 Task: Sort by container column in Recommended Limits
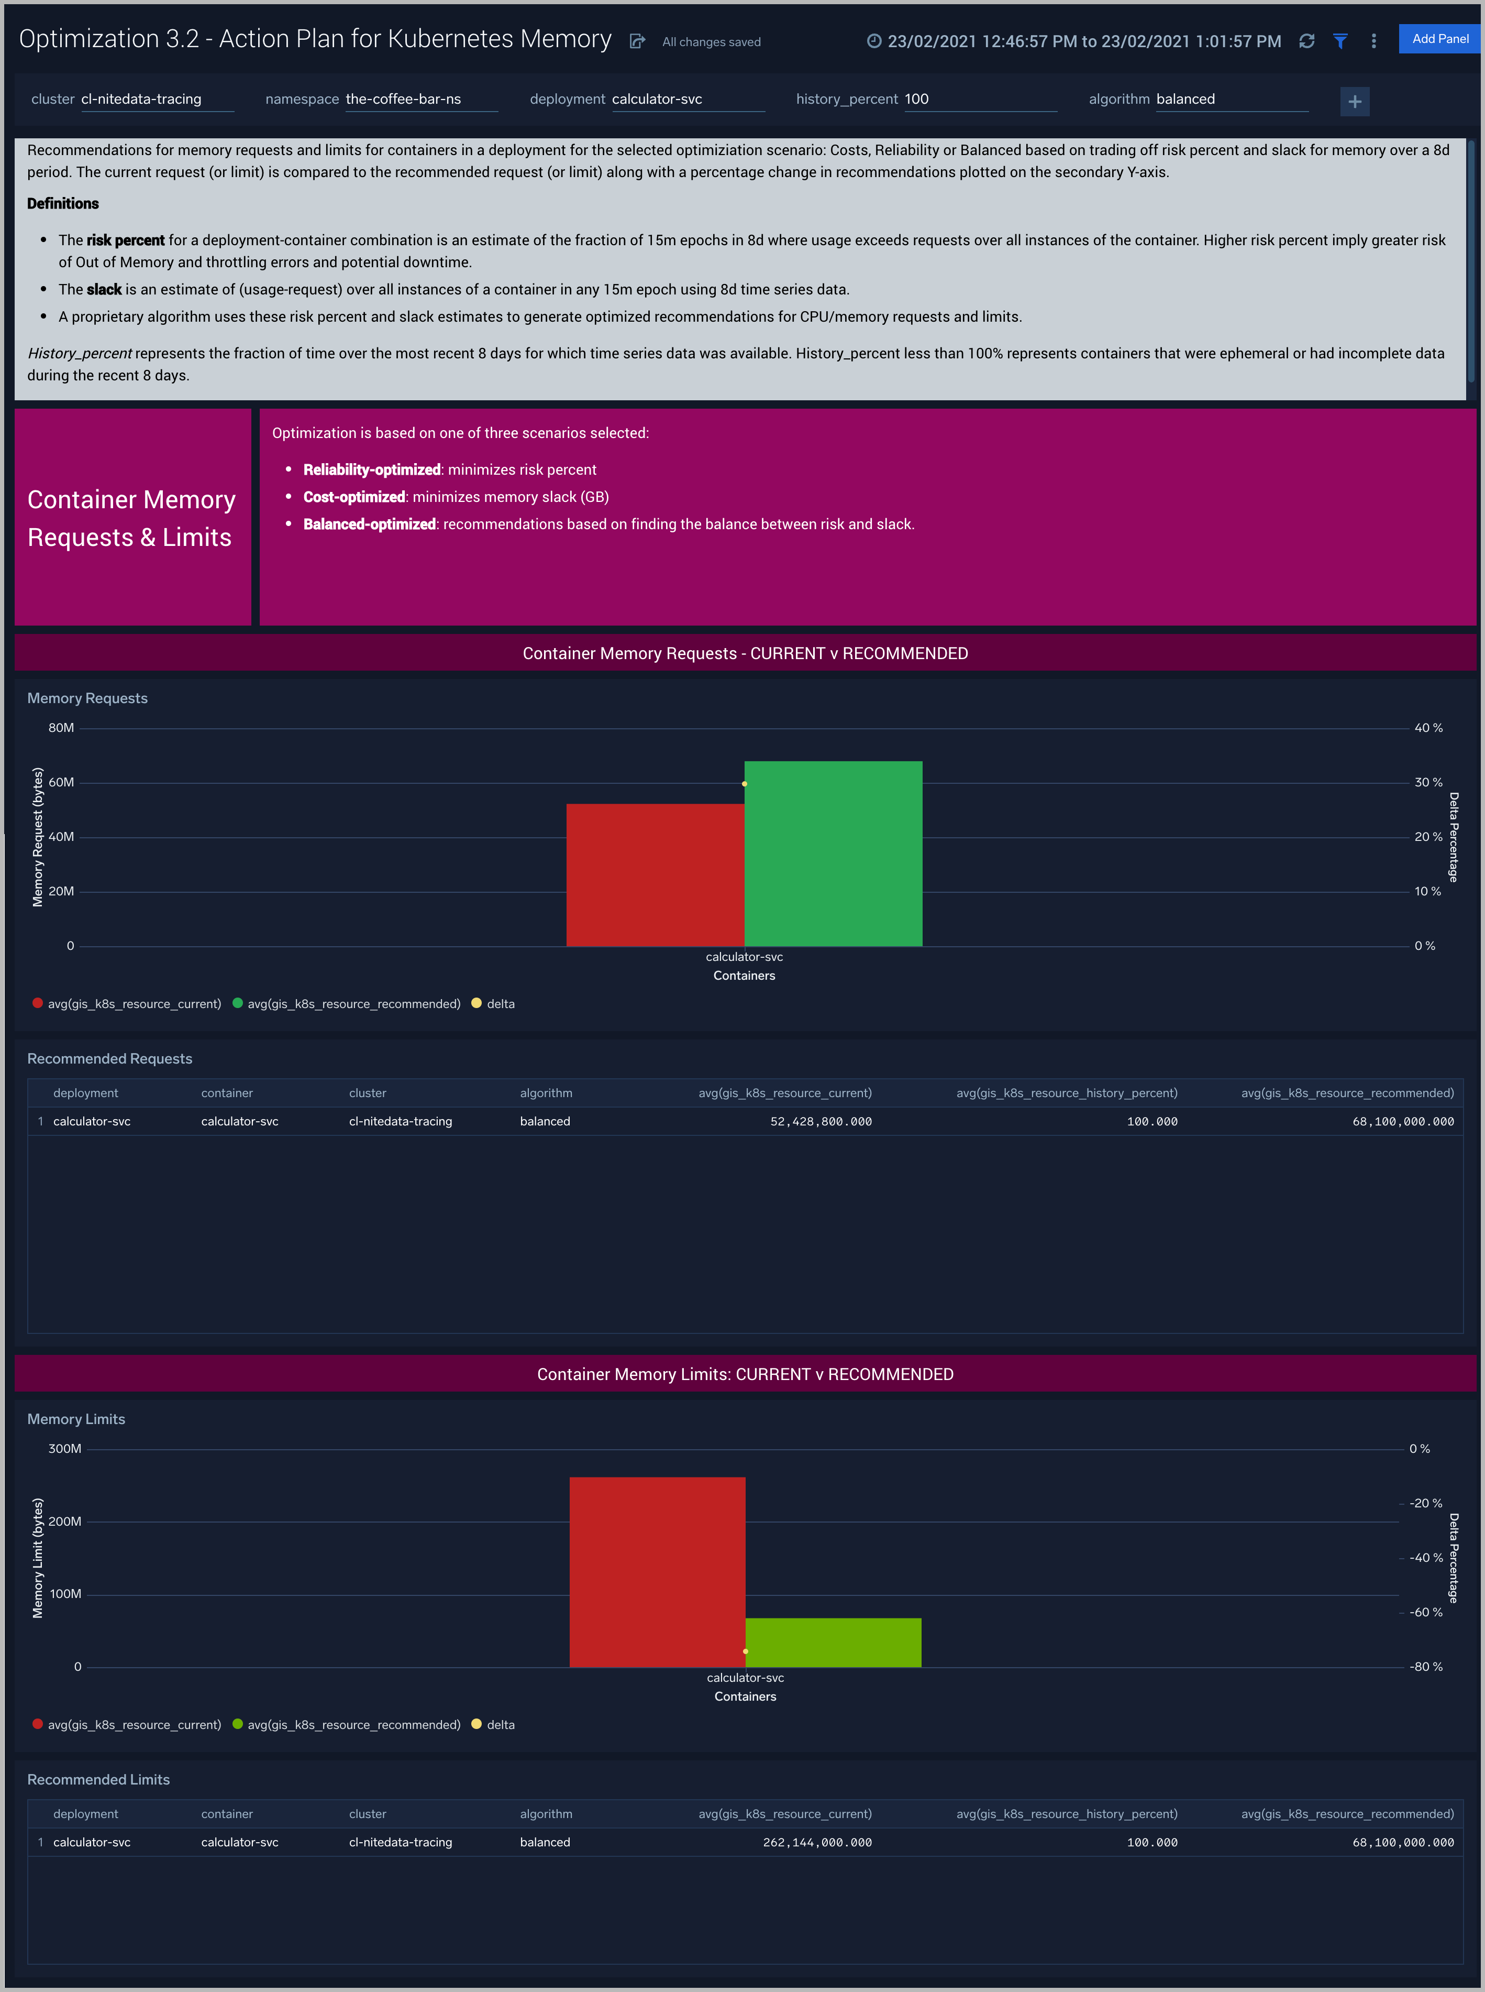227,1813
